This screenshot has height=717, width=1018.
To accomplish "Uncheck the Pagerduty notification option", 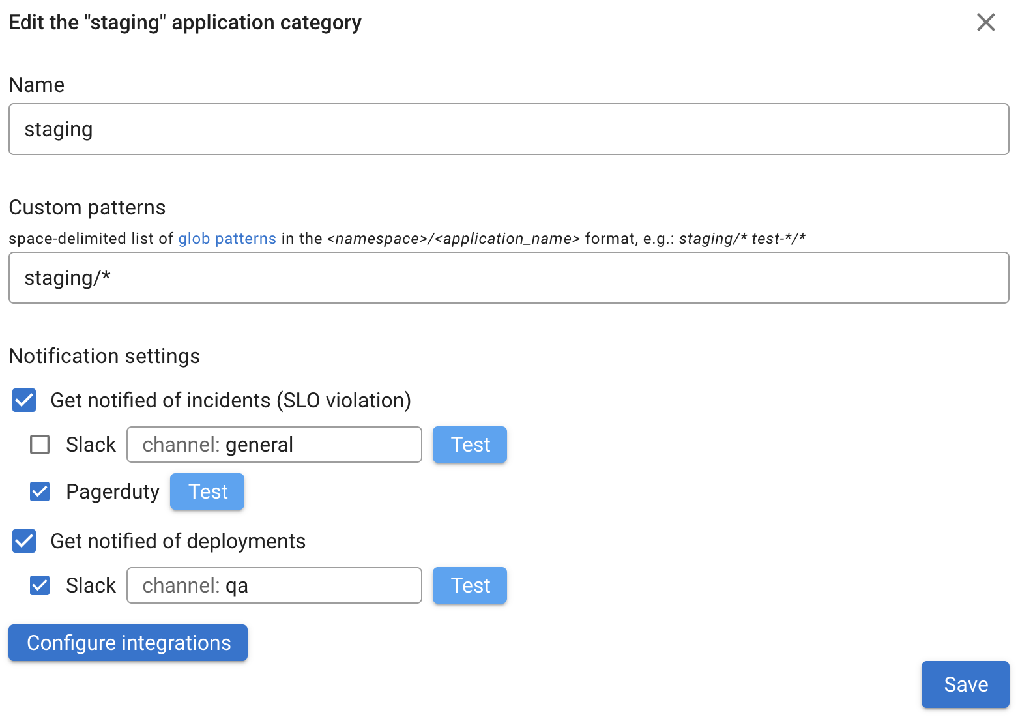I will [40, 491].
